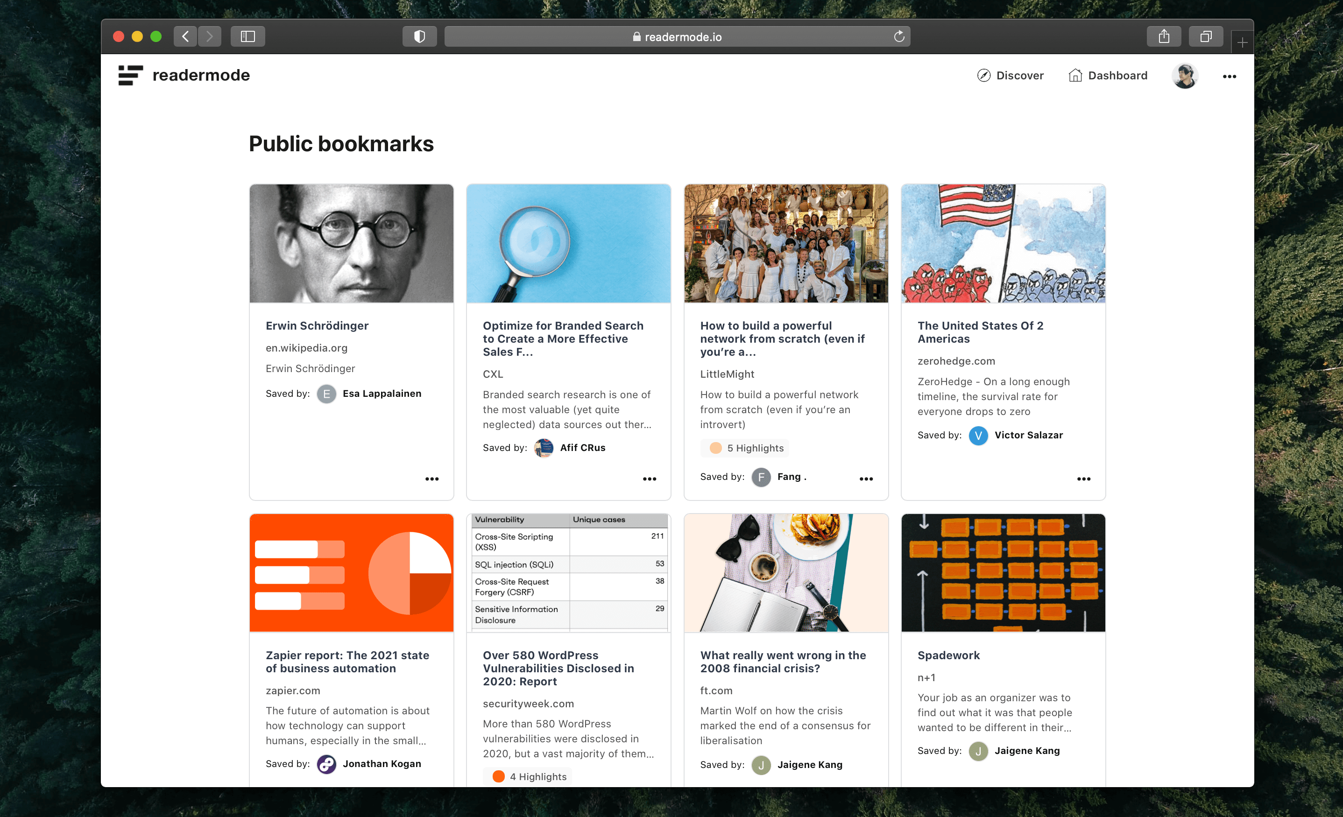Viewport: 1343px width, 817px height.
Task: Open the Erwin Schrödinger bookmark title
Action: 317,325
